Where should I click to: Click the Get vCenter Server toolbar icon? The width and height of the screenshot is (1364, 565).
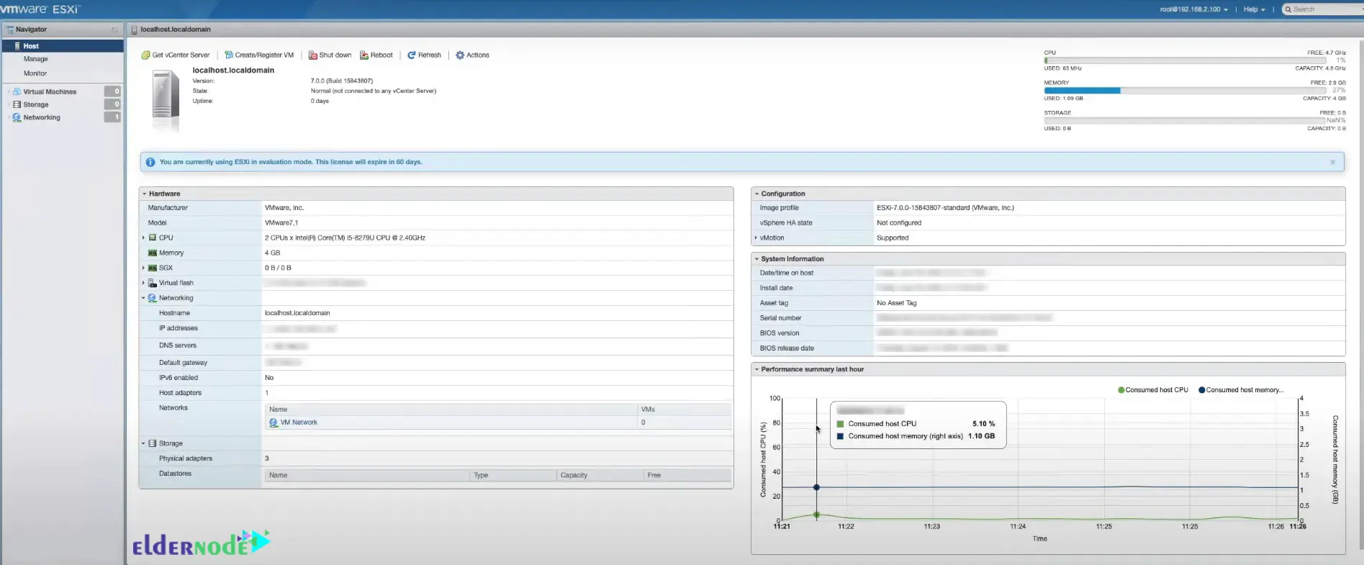(x=145, y=55)
